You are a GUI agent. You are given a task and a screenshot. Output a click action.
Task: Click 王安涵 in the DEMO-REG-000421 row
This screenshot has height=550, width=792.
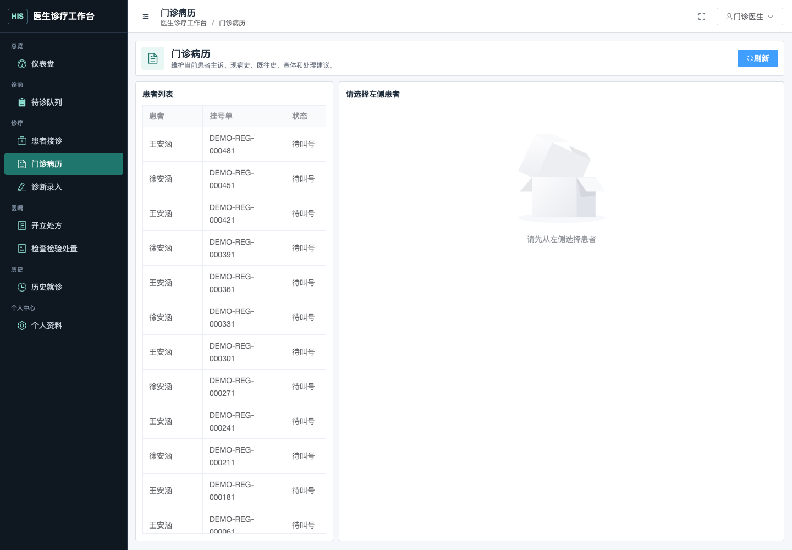[x=161, y=213]
